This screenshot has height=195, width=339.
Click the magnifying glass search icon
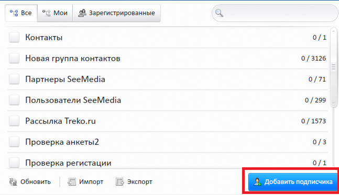219,13
